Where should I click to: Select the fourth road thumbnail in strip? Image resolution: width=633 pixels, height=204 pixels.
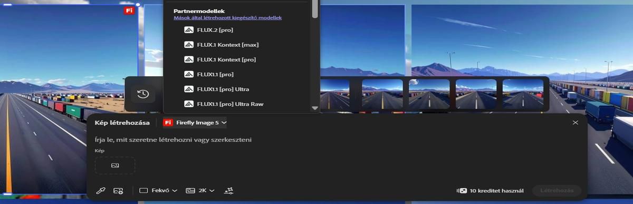(x=476, y=94)
